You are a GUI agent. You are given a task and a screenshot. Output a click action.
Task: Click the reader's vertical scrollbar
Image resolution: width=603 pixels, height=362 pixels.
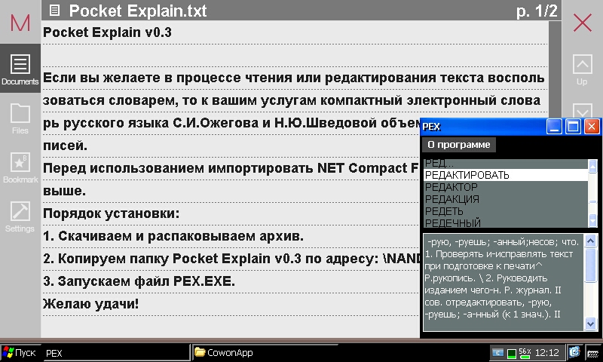(x=555, y=69)
